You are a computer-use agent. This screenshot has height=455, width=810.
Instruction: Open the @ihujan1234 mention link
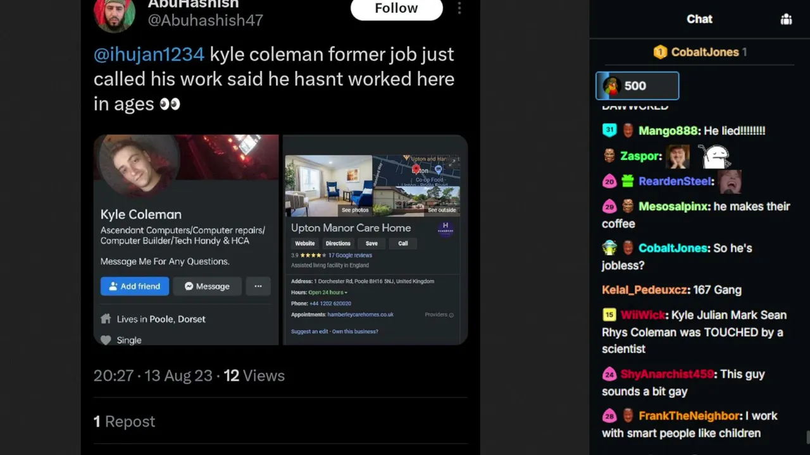coord(149,54)
